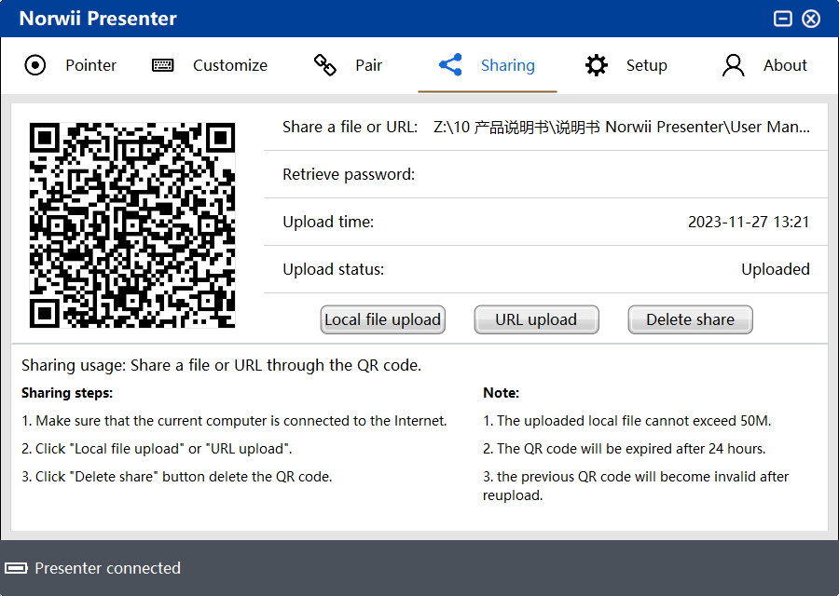The image size is (839, 596).
Task: Click the Delete share button
Action: (x=690, y=319)
